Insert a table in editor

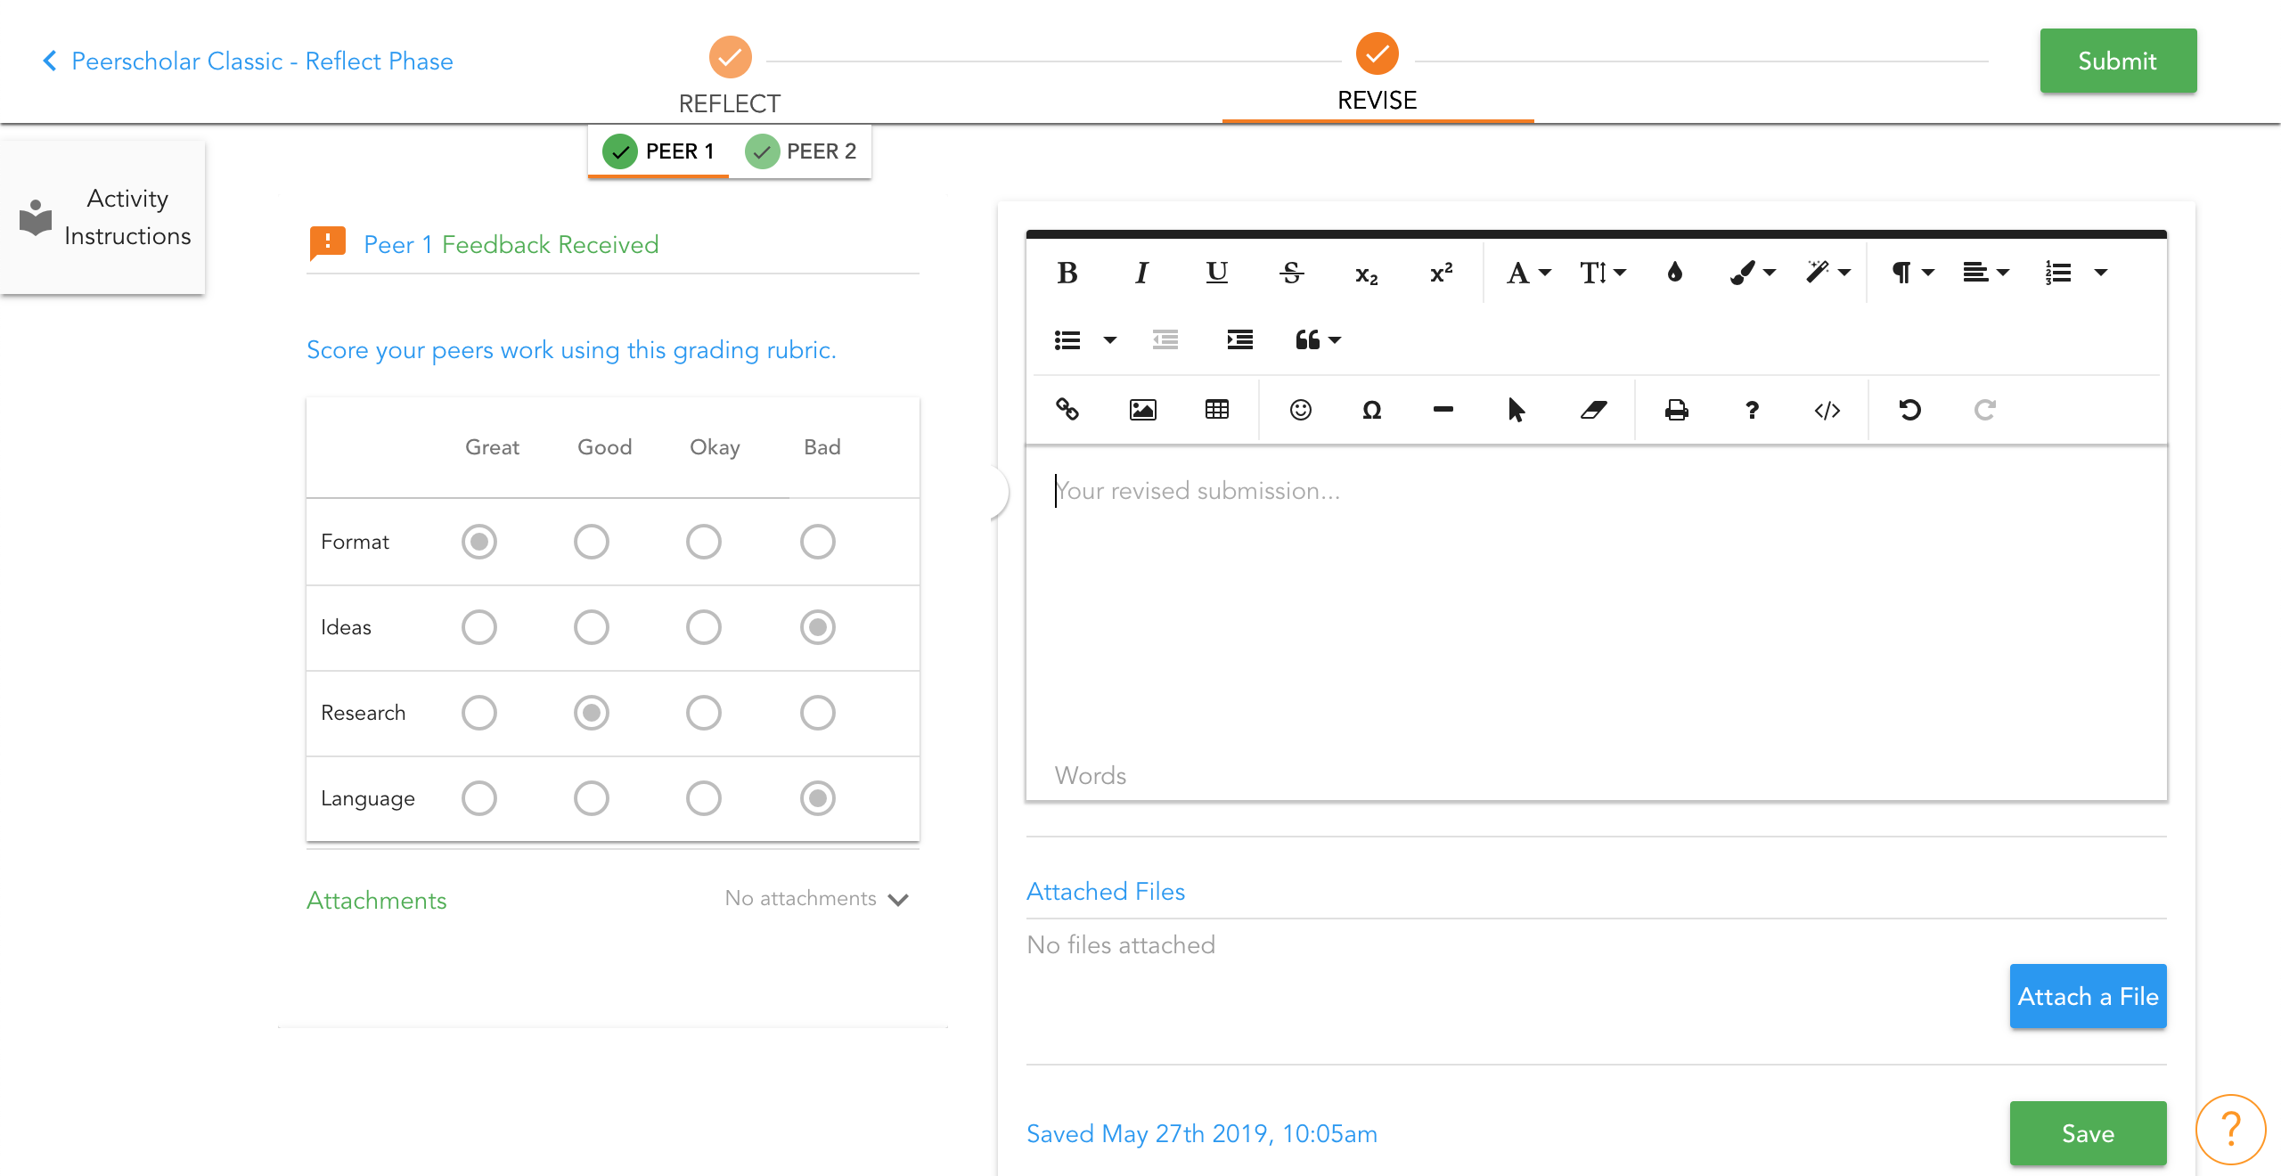point(1216,410)
